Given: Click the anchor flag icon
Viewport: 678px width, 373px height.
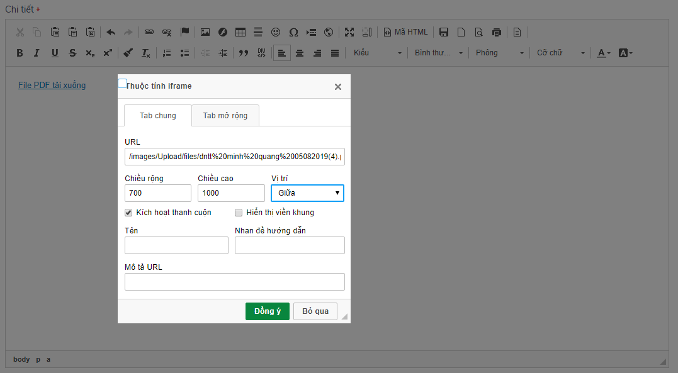Looking at the screenshot, I should [184, 32].
